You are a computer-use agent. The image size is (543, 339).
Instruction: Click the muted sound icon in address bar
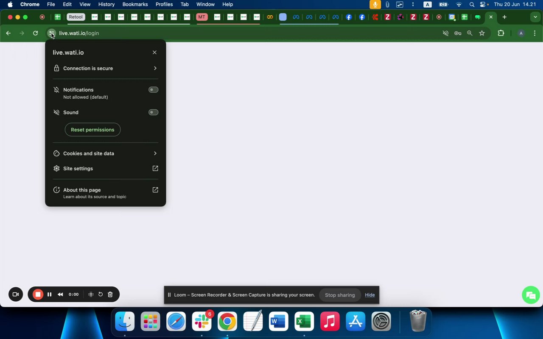[445, 33]
